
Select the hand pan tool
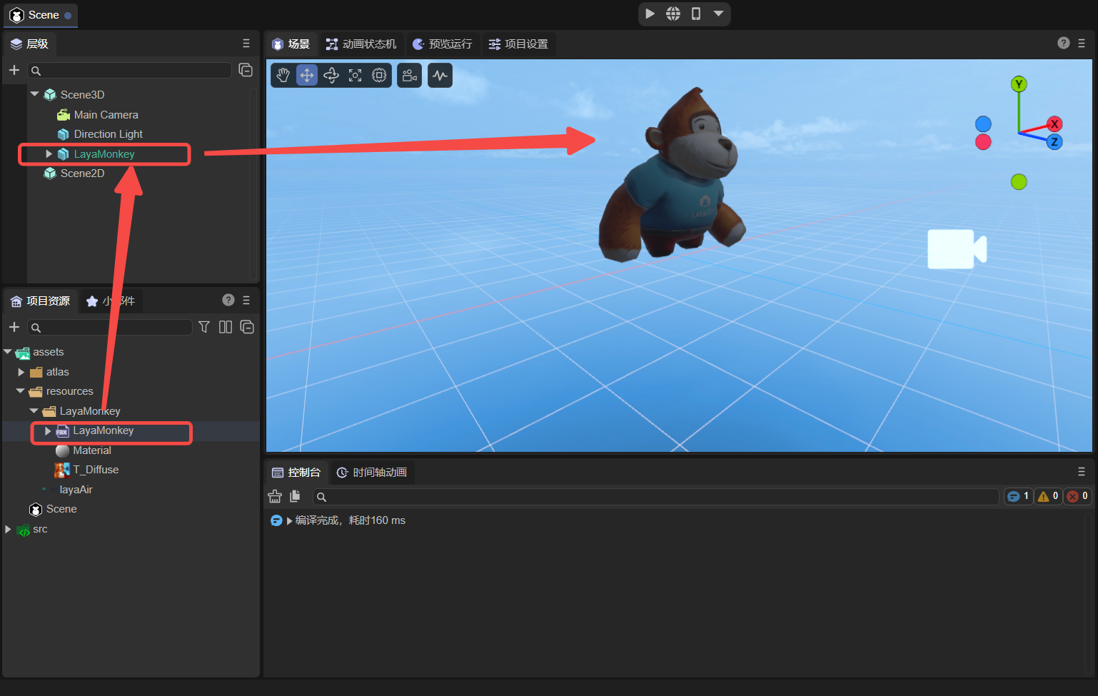(x=283, y=76)
